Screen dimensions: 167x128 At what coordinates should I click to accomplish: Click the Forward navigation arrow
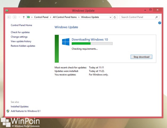coord(15,17)
